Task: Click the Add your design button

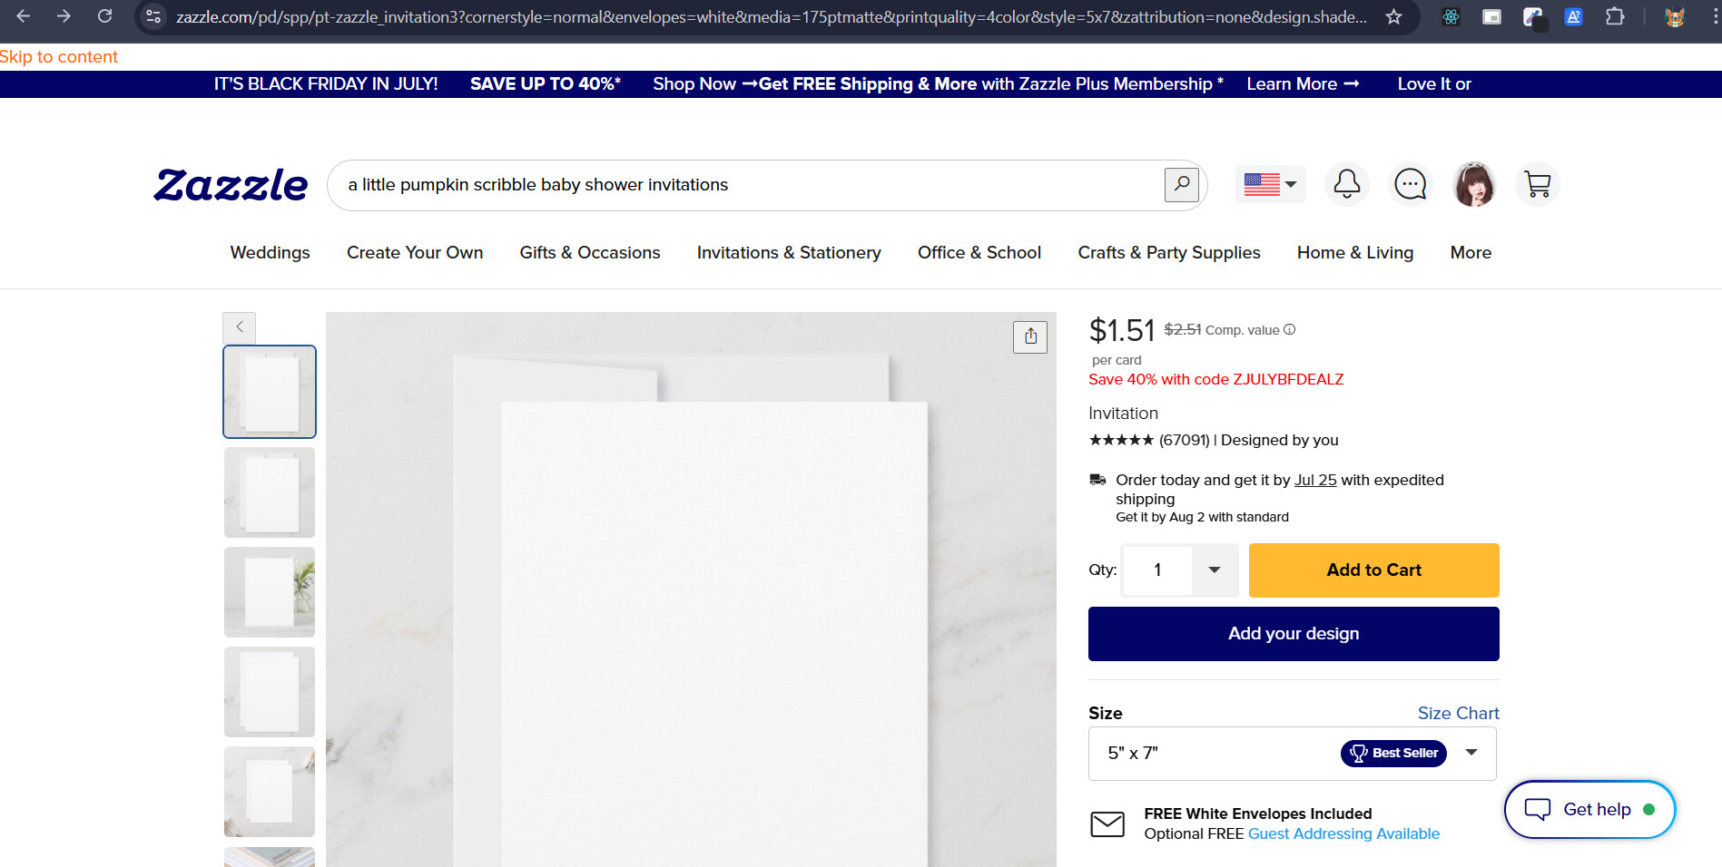Action: tap(1294, 634)
